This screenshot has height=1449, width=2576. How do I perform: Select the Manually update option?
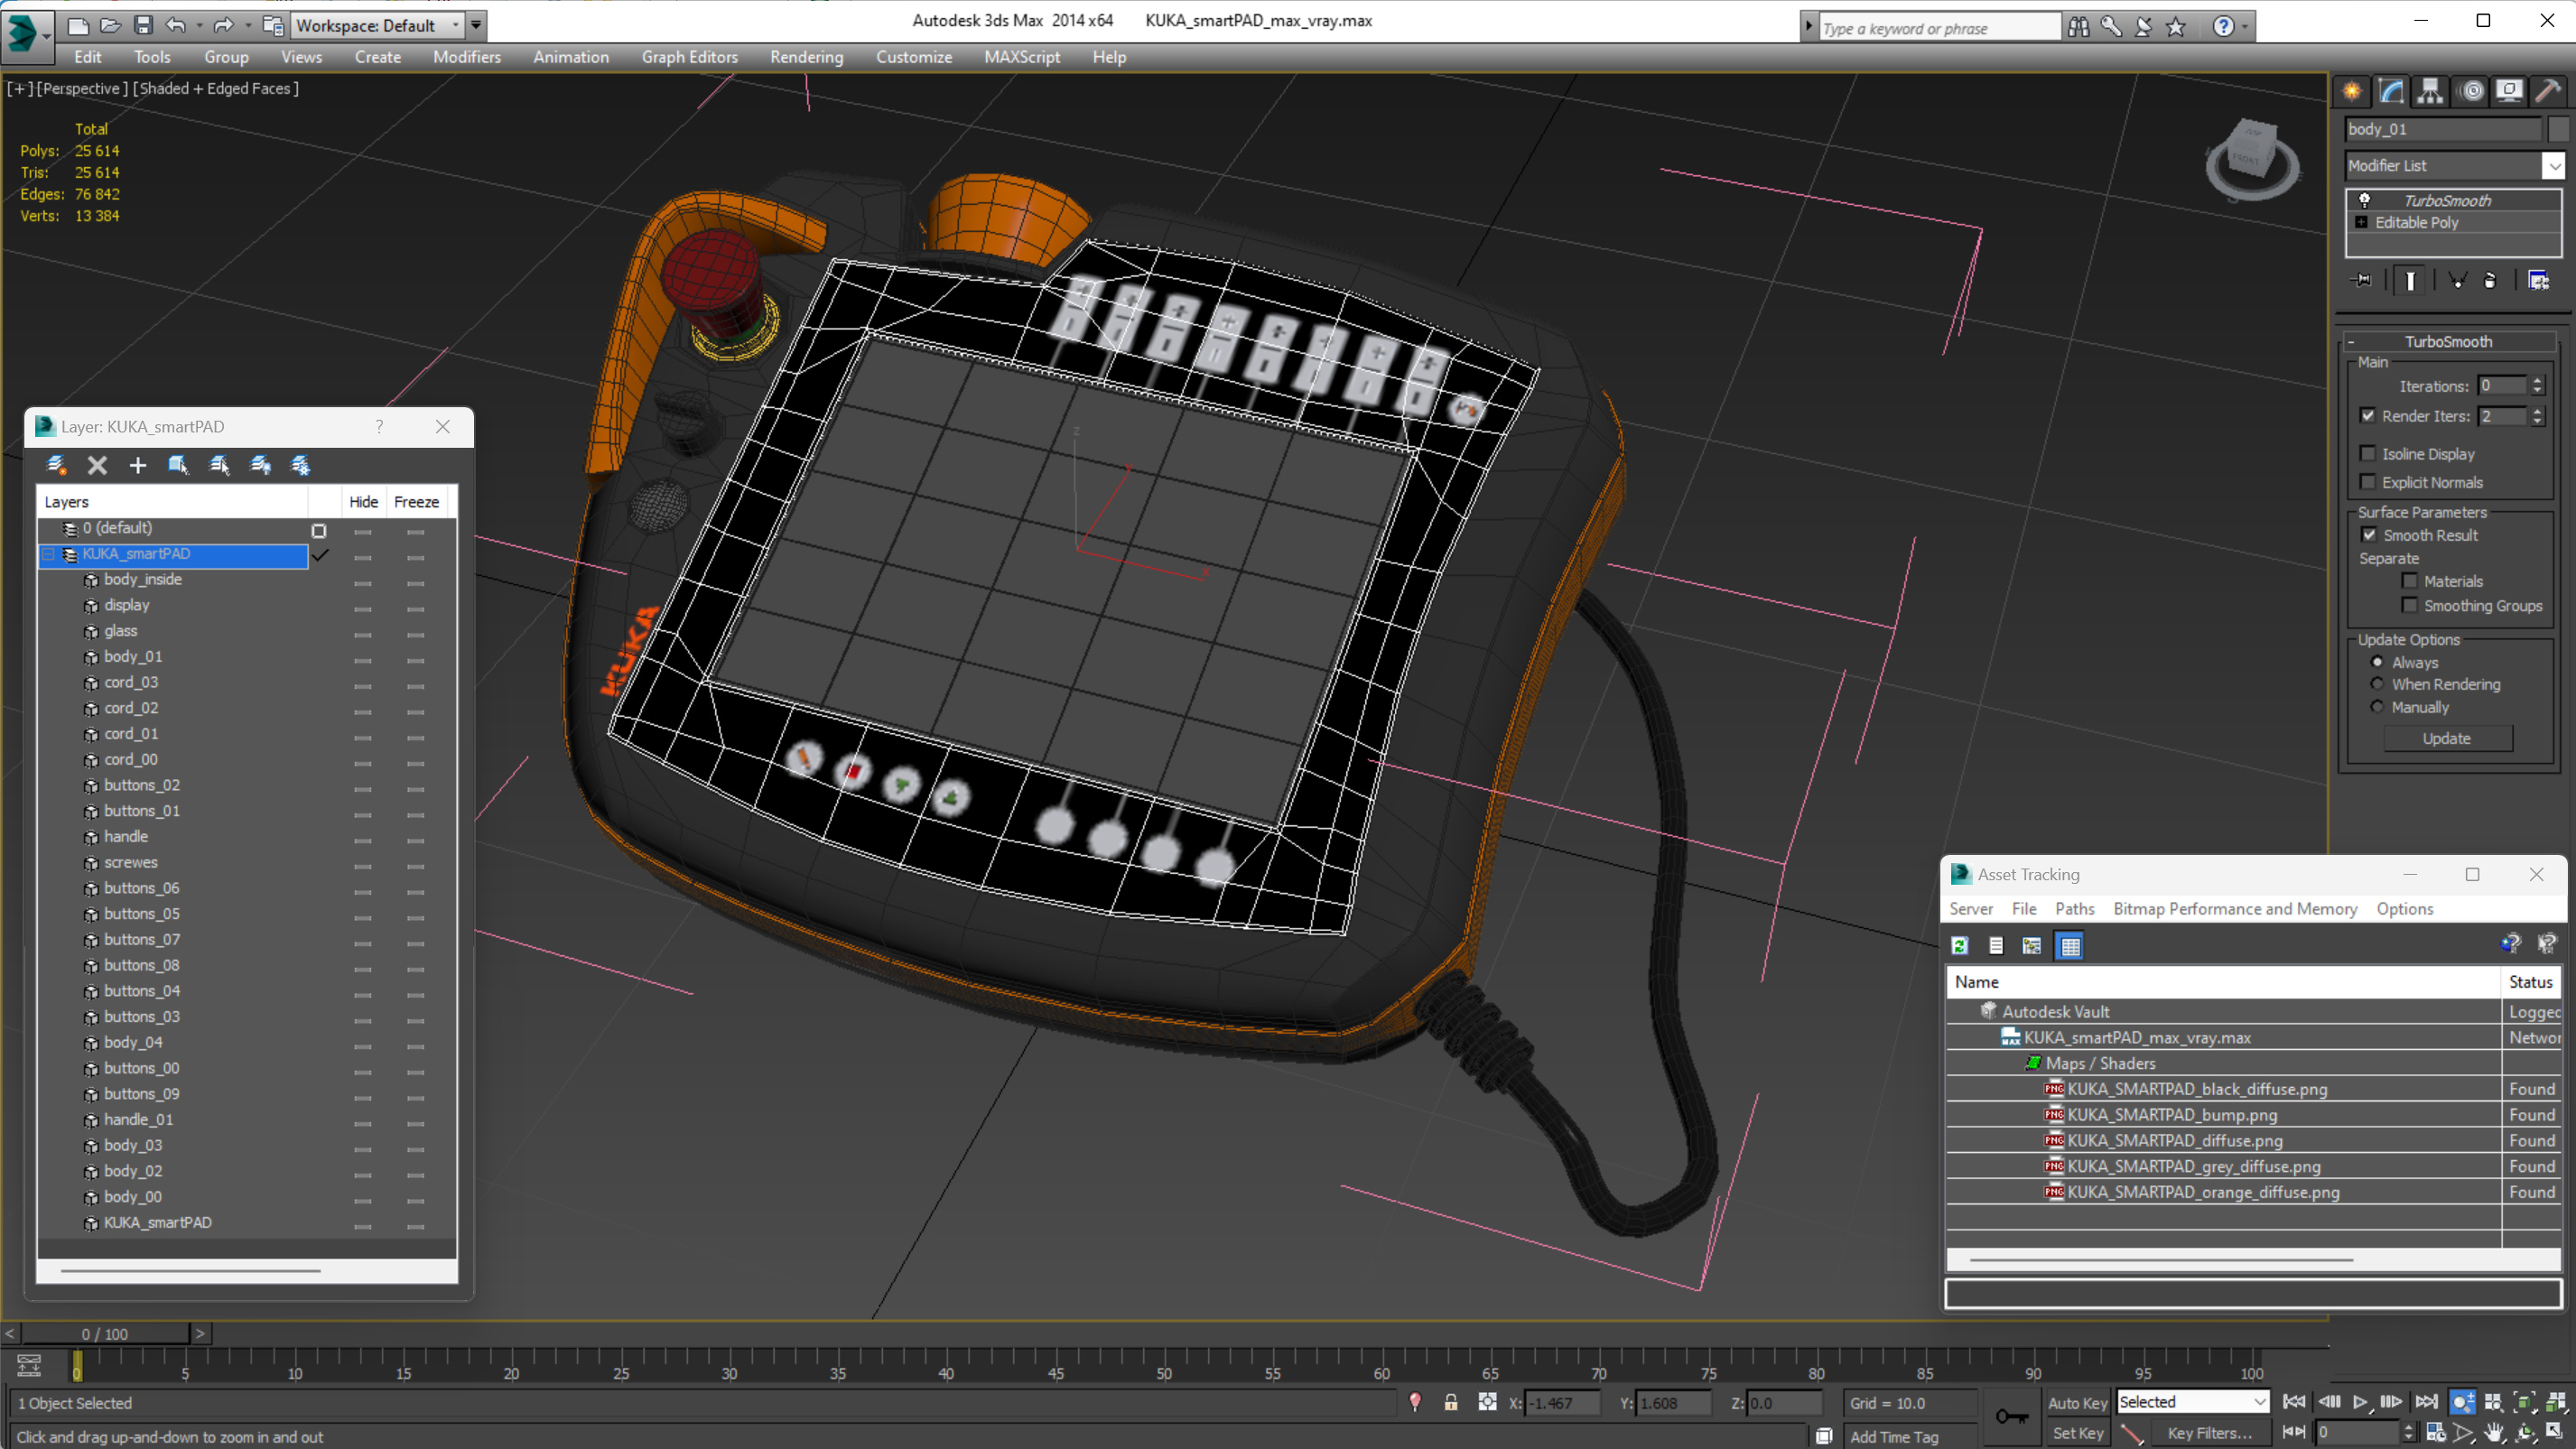point(2377,707)
